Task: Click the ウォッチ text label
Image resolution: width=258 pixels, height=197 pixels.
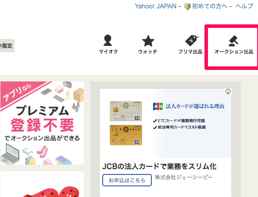Action: pos(148,52)
